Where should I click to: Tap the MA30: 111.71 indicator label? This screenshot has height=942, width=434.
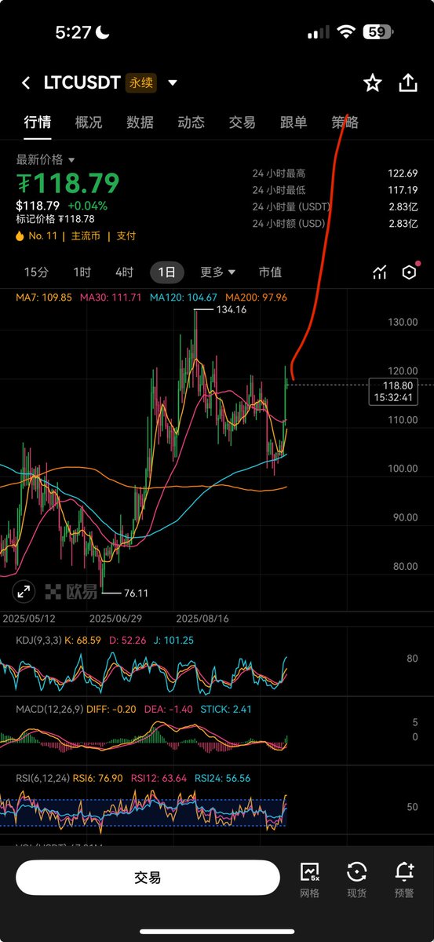click(x=111, y=298)
